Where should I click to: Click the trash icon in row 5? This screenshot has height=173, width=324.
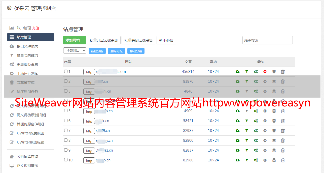(283, 111)
